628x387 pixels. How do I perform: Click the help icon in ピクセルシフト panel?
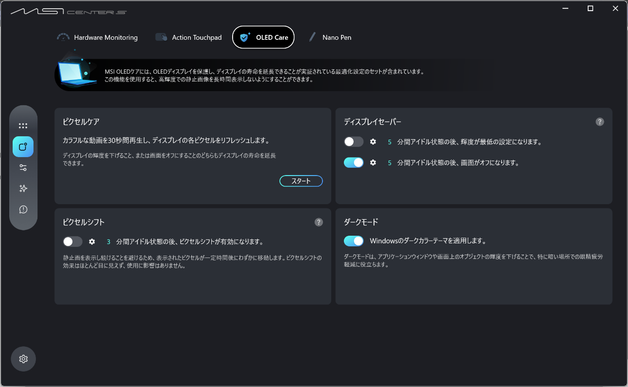click(x=319, y=222)
